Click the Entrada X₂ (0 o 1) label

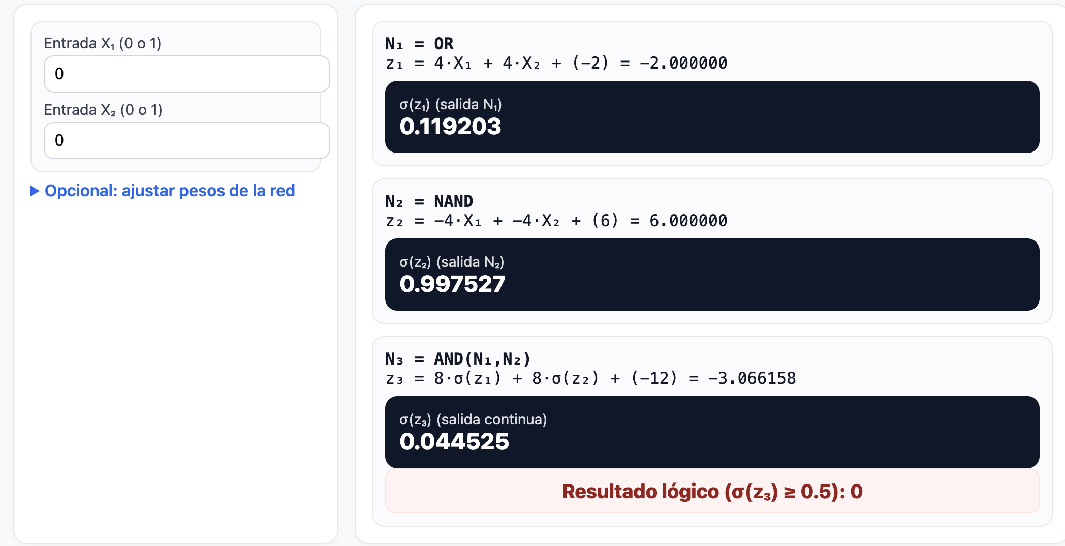[x=103, y=110]
